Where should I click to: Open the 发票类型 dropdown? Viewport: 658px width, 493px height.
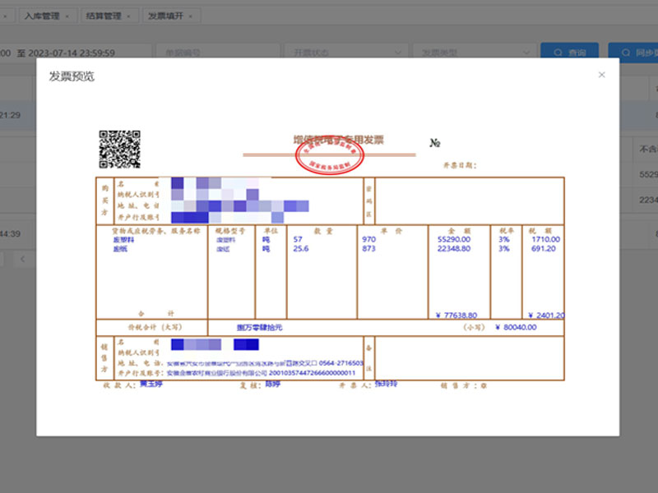pos(473,53)
